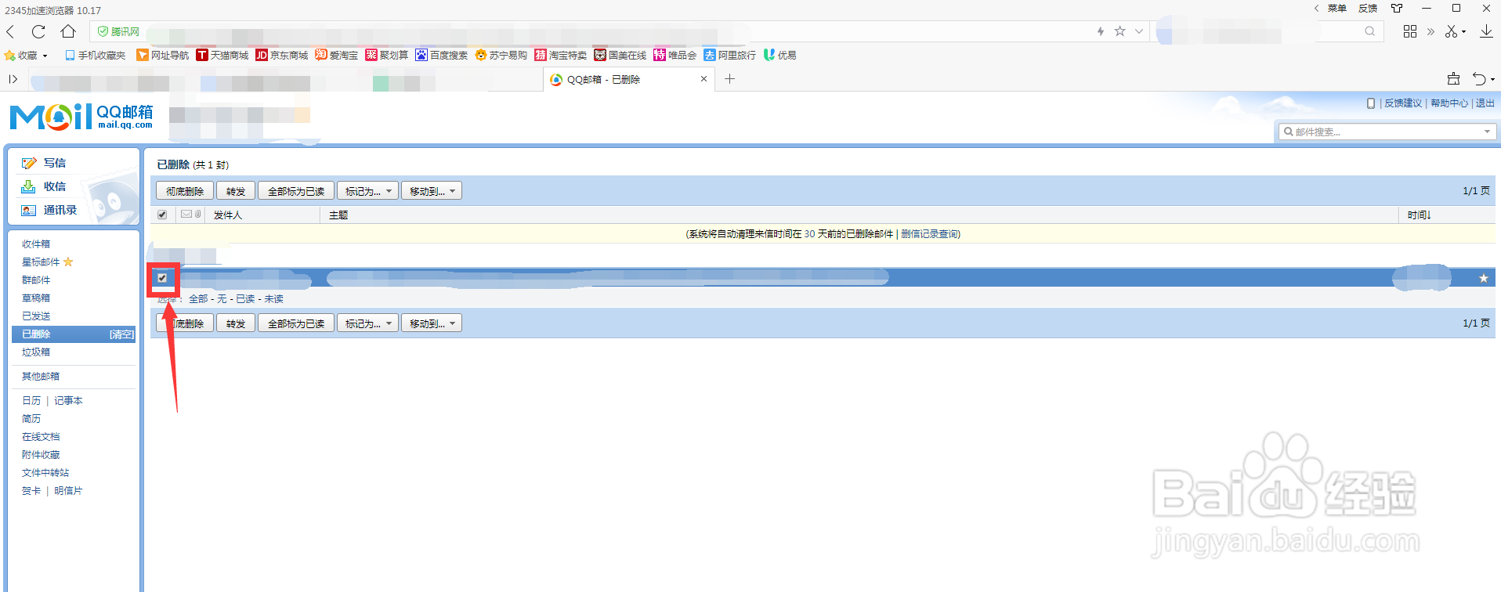Screen dimensions: 1501x592
Task: Click the top 彻底删除 button
Action: tap(185, 191)
